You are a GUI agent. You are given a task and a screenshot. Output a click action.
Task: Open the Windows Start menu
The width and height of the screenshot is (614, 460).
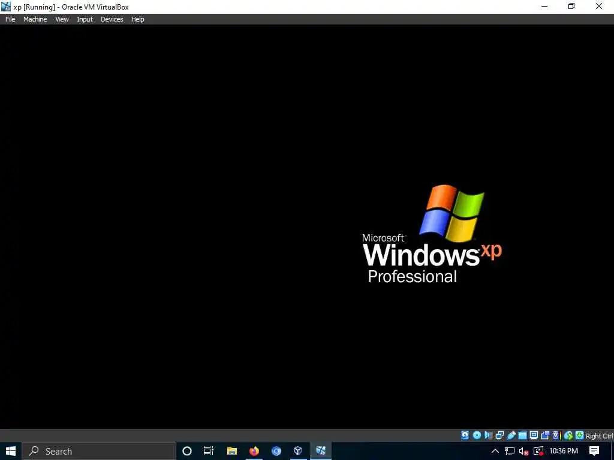[11, 451]
